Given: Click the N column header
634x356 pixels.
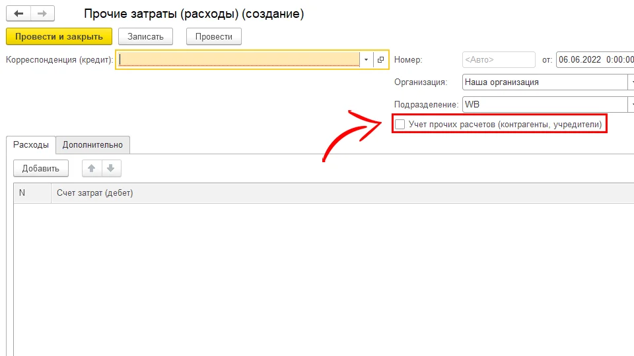Looking at the screenshot, I should pyautogui.click(x=32, y=193).
